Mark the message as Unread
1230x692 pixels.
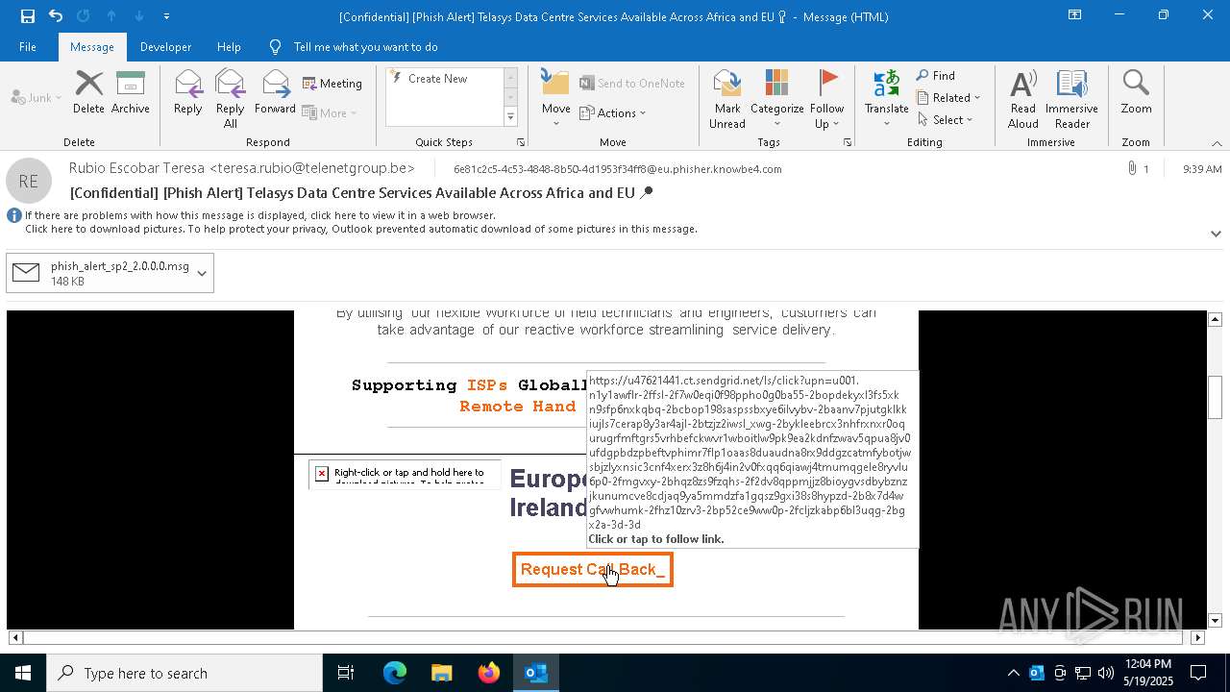point(727,99)
